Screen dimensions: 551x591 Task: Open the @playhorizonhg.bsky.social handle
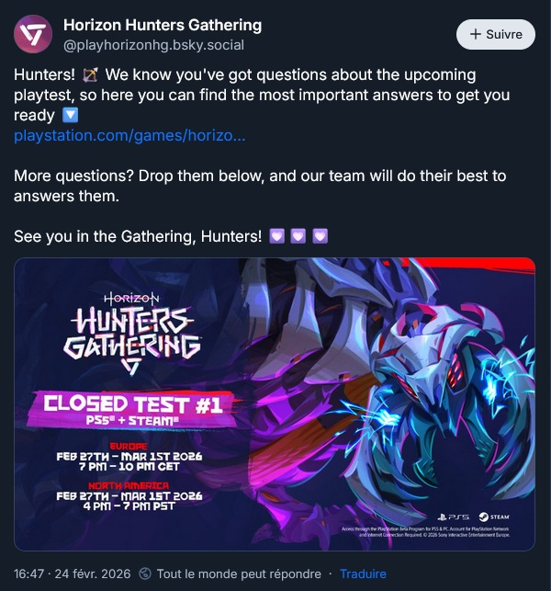(x=153, y=45)
